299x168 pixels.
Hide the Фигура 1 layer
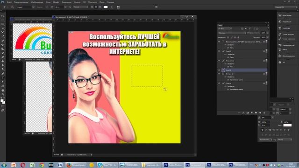click(x=219, y=74)
